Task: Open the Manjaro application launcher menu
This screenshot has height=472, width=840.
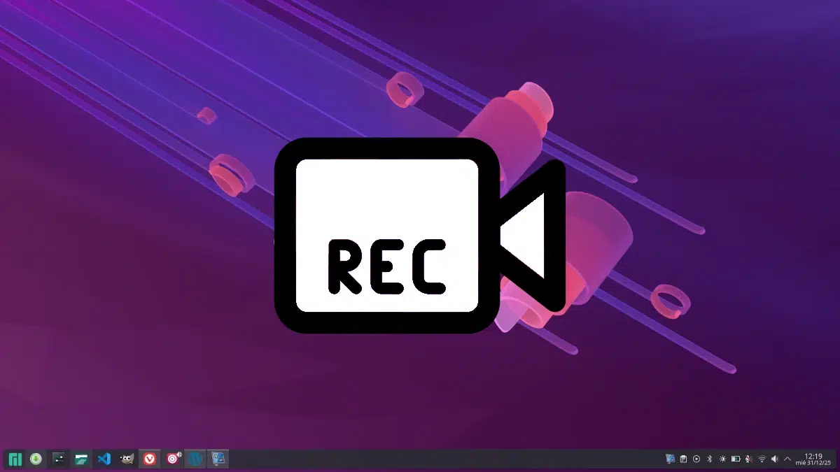Action: pyautogui.click(x=14, y=459)
